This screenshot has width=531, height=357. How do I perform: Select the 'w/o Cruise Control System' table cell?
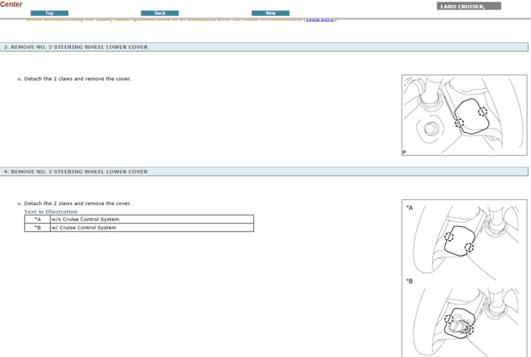[x=151, y=219]
